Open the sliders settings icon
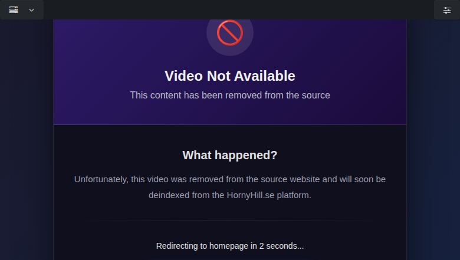Viewport: 460px width, 260px height. pos(447,10)
